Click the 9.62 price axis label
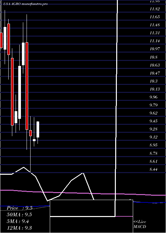 (153, 113)
